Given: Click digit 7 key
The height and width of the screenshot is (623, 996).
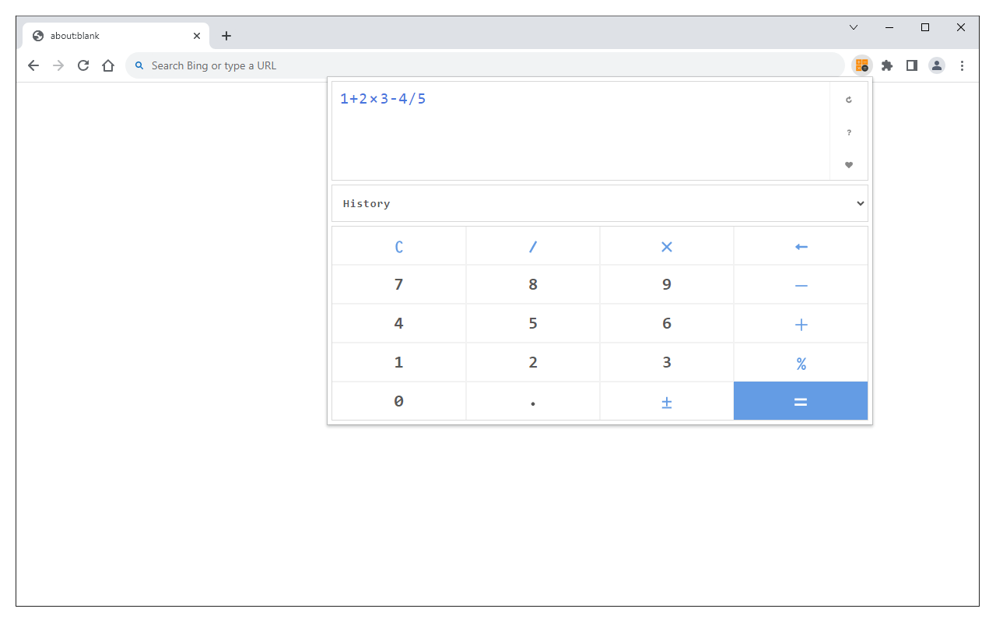Looking at the screenshot, I should [x=399, y=285].
